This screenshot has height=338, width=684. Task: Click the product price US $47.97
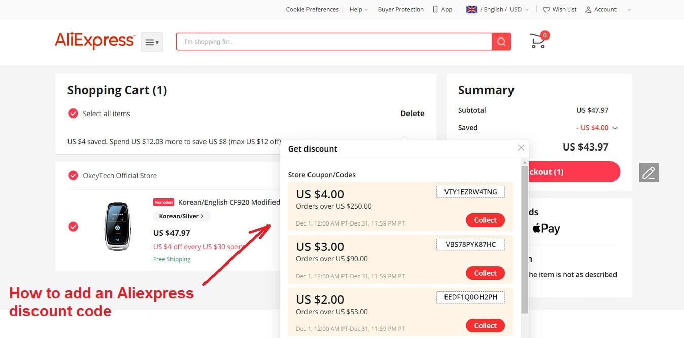[172, 233]
